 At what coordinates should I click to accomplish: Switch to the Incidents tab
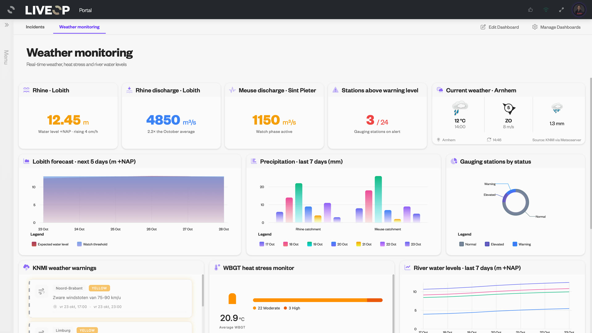pyautogui.click(x=35, y=27)
